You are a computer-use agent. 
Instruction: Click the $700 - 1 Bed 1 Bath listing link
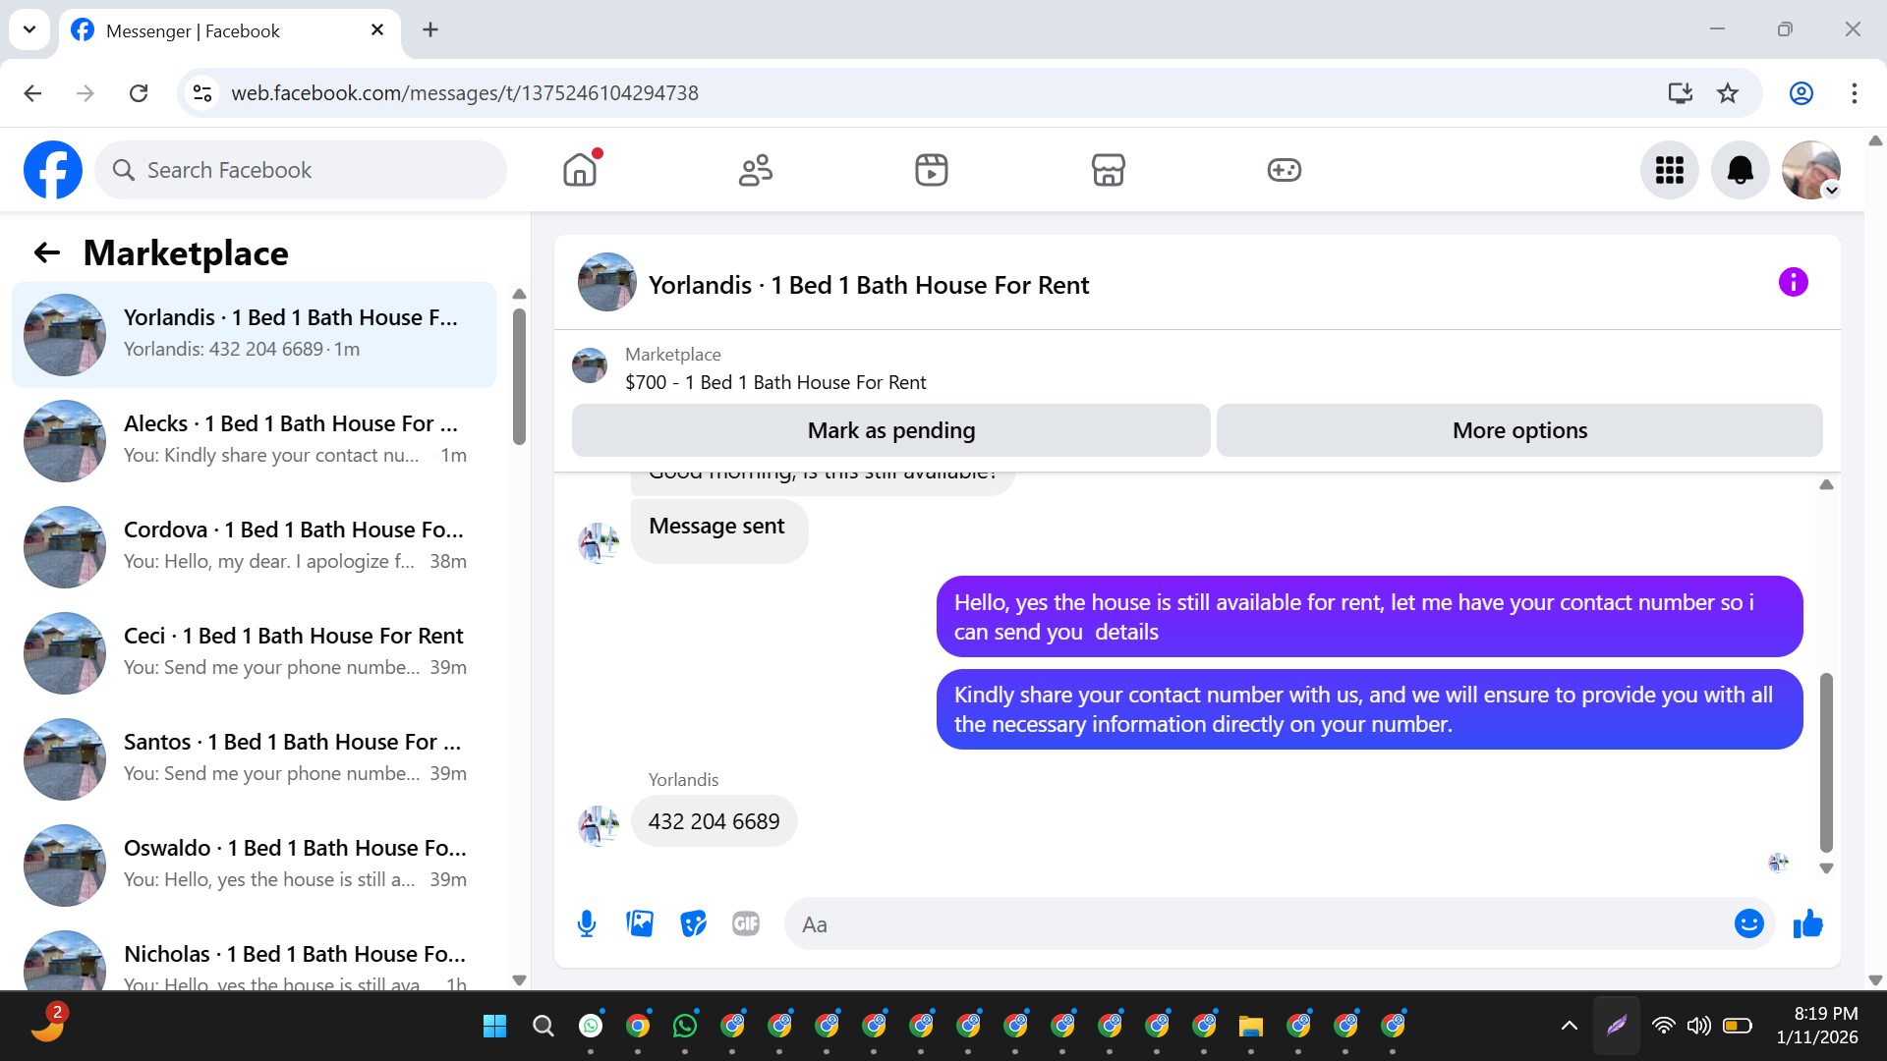(775, 382)
